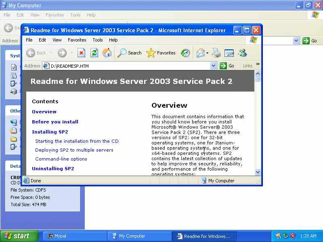Click the Go button in Internet Explorer
Image resolution: width=323 pixels, height=242 pixels.
pos(227,66)
